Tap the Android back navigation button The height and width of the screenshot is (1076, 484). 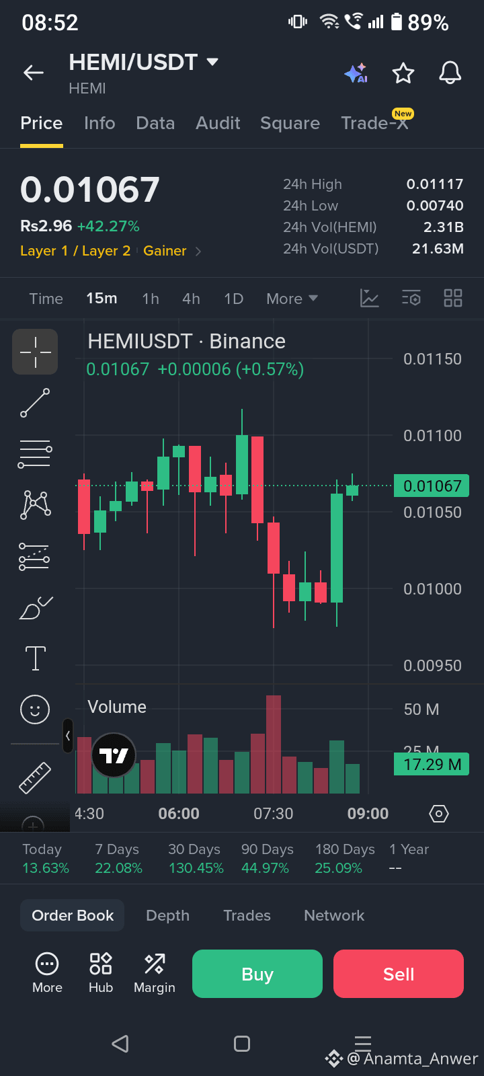120,1044
